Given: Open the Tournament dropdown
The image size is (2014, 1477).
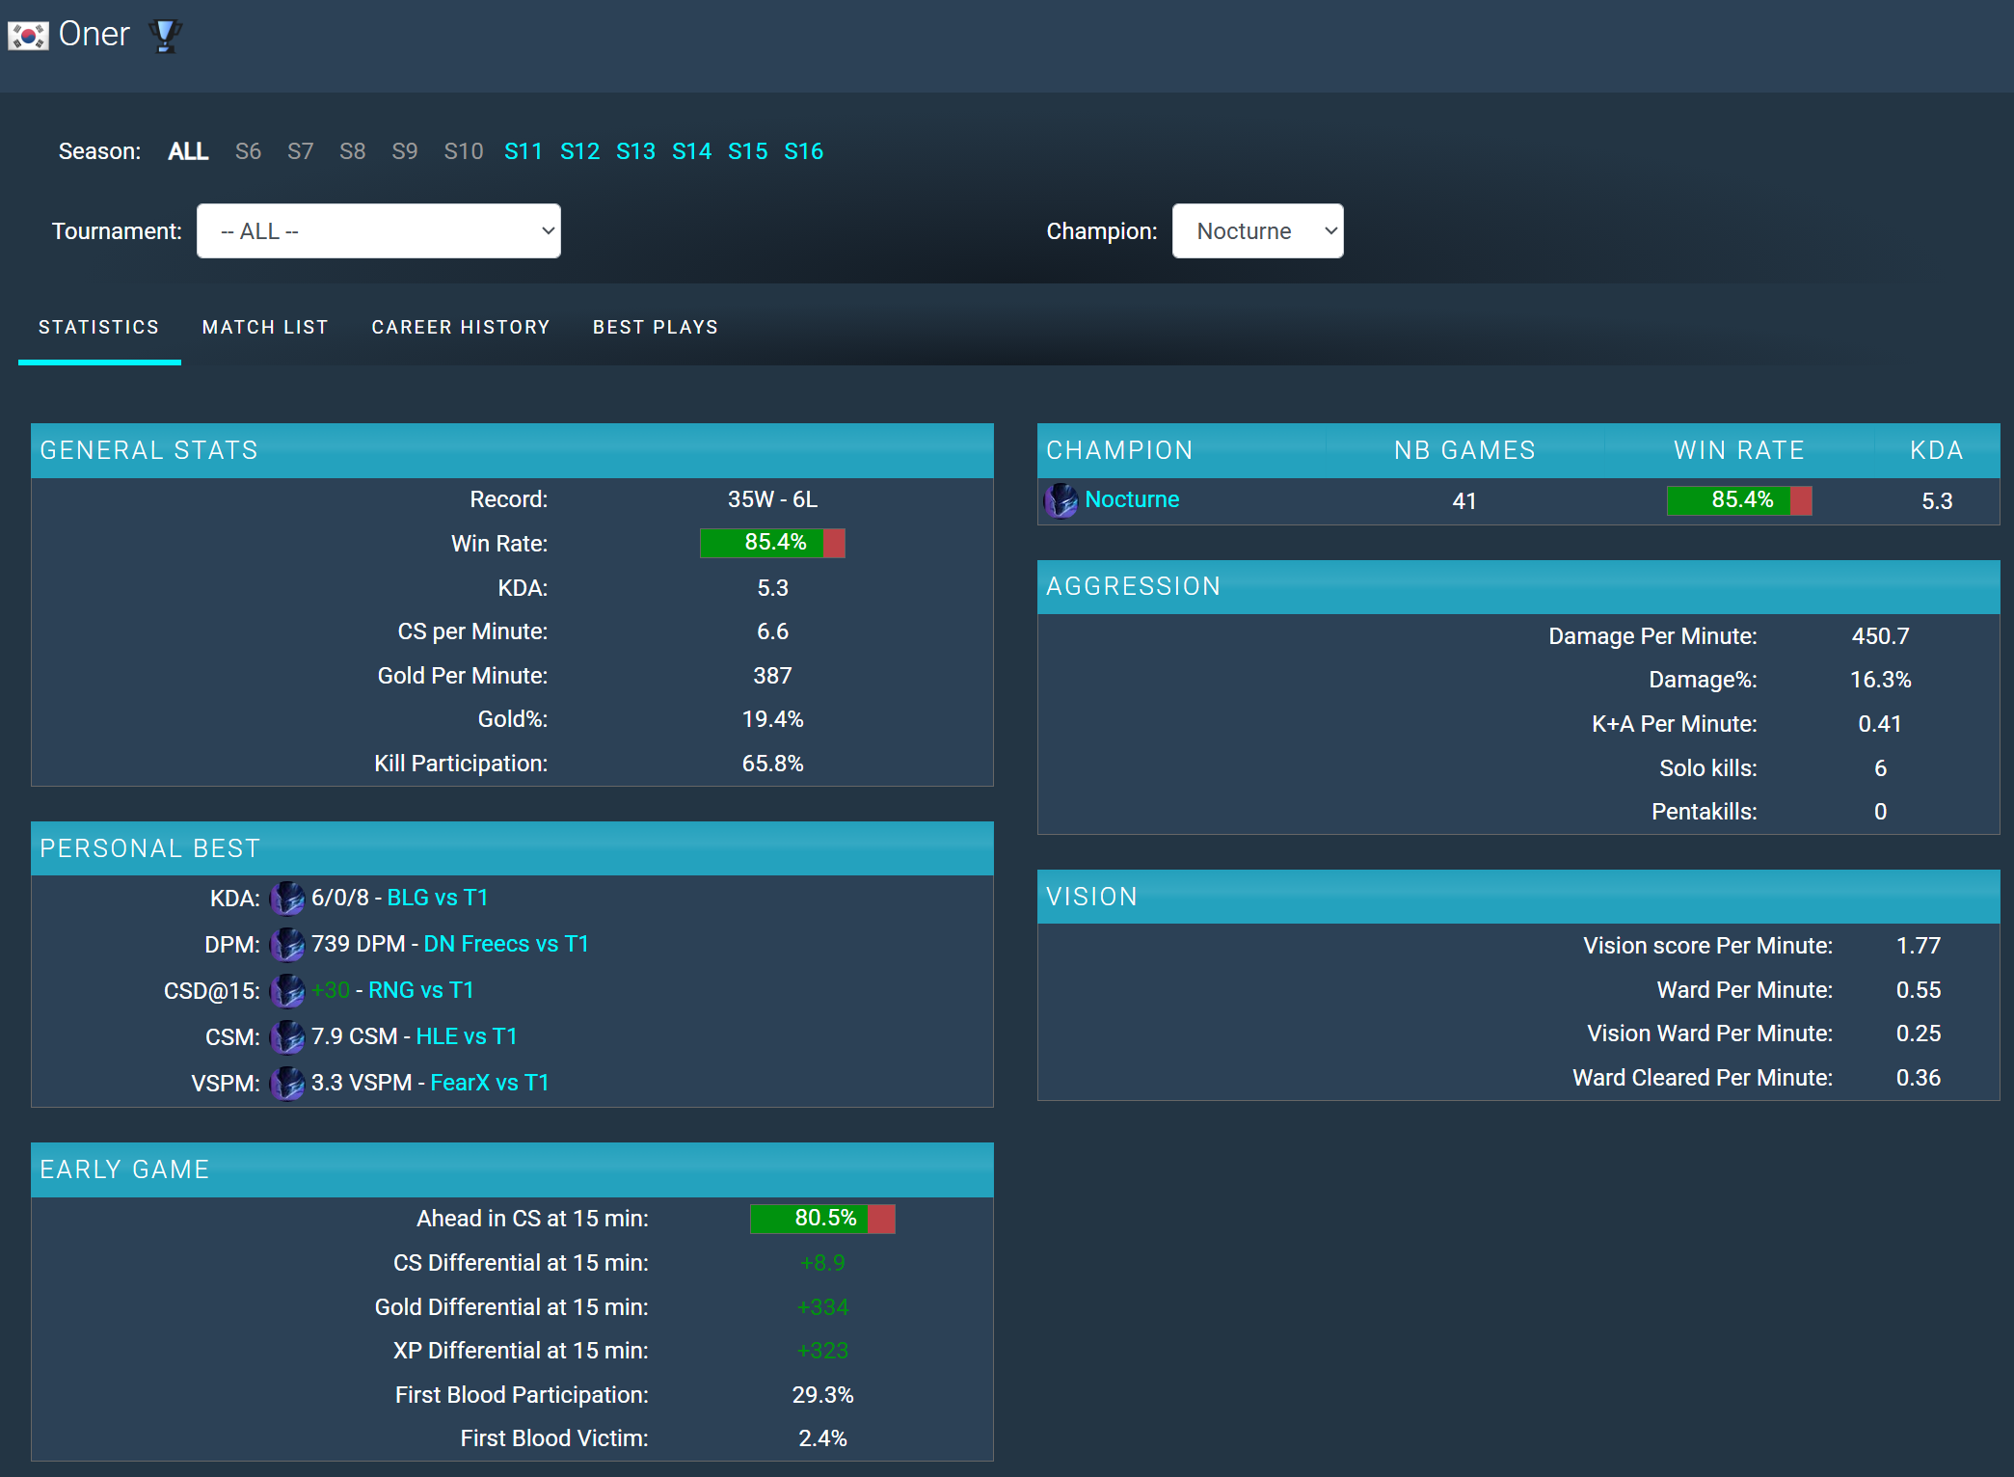Looking at the screenshot, I should click(x=379, y=231).
